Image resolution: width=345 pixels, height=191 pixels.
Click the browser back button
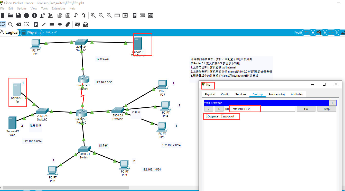pyautogui.click(x=209, y=109)
